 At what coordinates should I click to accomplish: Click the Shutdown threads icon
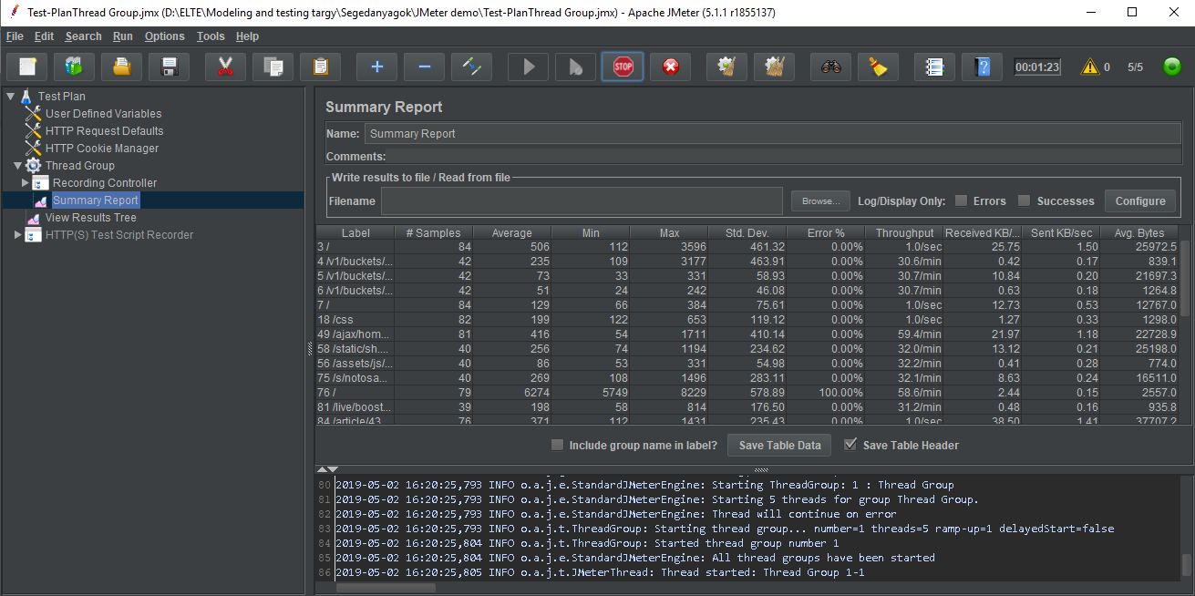pyautogui.click(x=670, y=67)
